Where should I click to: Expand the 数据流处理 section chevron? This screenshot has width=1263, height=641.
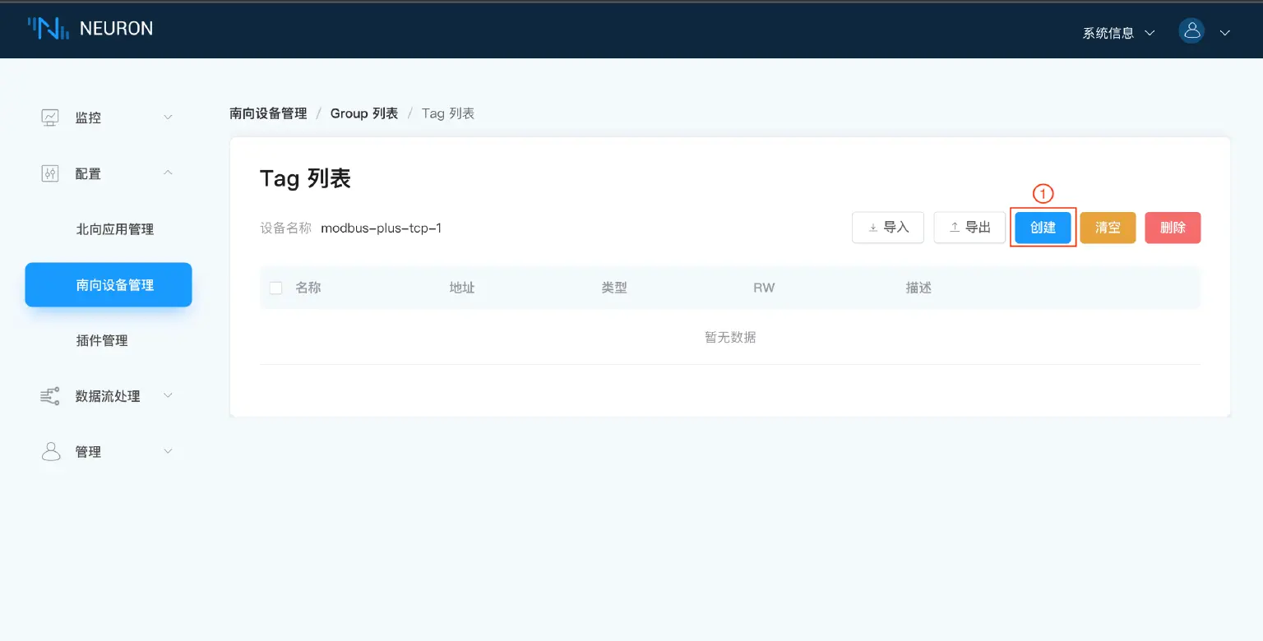pos(168,396)
